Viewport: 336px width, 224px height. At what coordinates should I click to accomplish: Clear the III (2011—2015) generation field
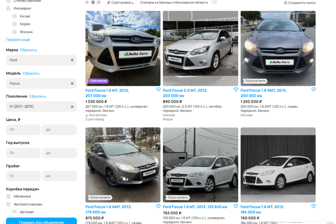click(x=72, y=107)
